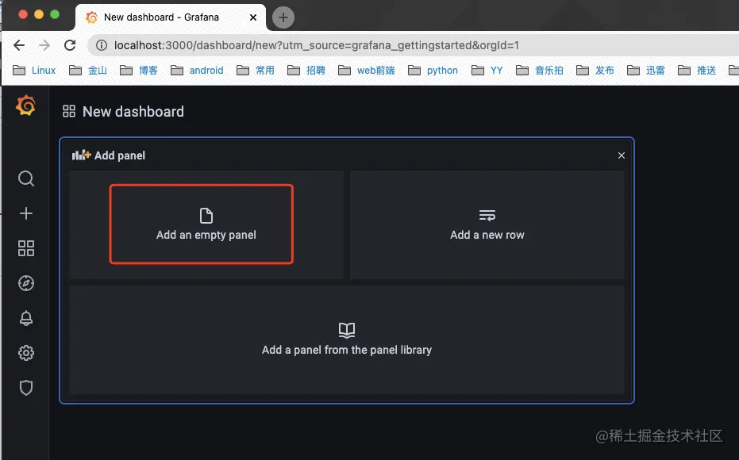Open a new browser tab

283,17
